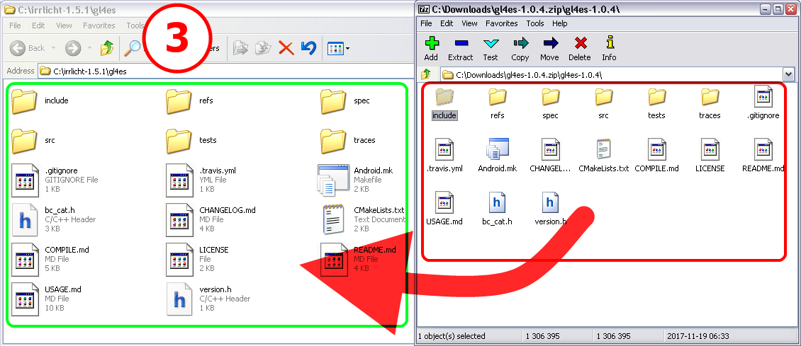Open the View menu in 7-Zip
Image resolution: width=801 pixels, height=346 pixels.
click(x=469, y=23)
